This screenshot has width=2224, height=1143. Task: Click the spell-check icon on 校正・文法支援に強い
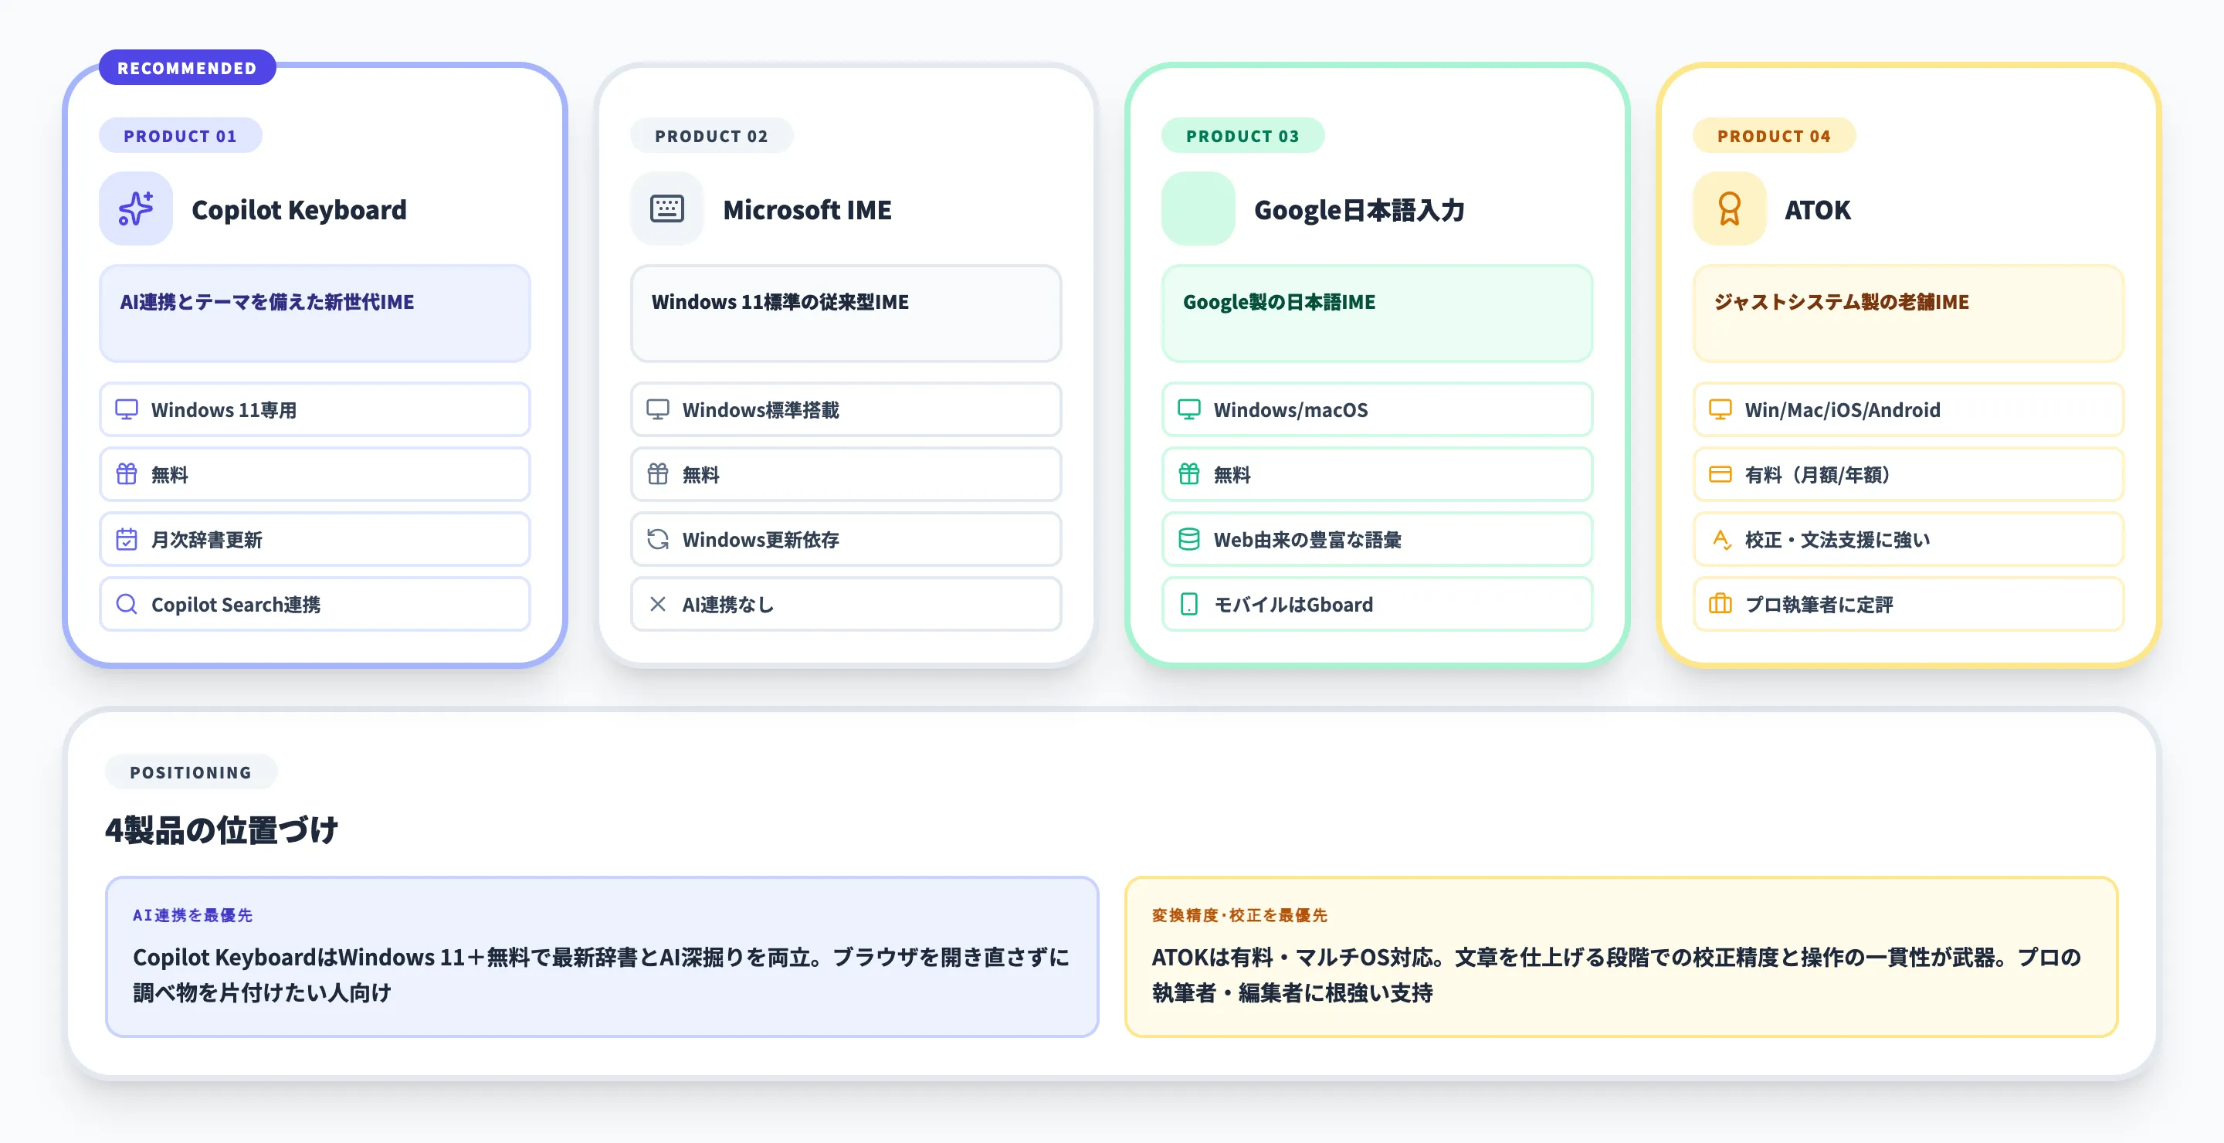[1721, 540]
